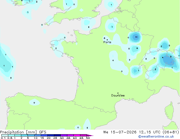Viewport: 180px width, 139px height.
Task: Pick the 0.1–0.5 mm palest cyan legend swatch
Action: (x=5, y=135)
